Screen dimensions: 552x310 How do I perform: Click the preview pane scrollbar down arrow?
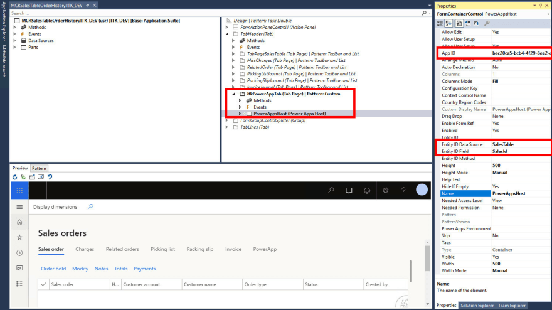427,304
